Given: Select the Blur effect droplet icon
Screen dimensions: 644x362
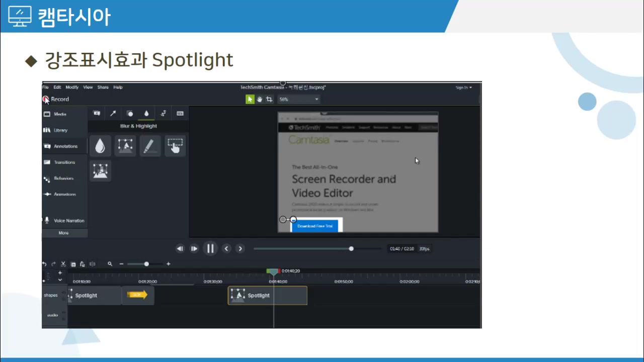Looking at the screenshot, I should (x=100, y=146).
